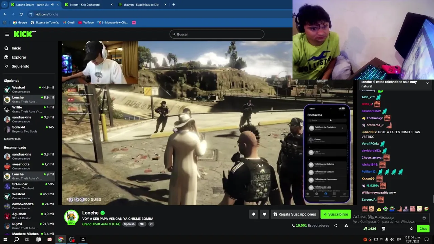
Task: Open the YouTube bookmark
Action: coord(86,23)
